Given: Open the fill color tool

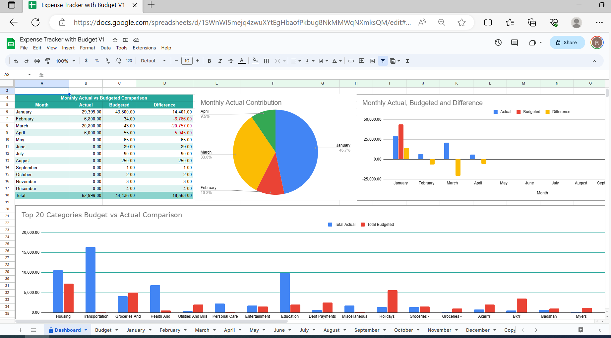Looking at the screenshot, I should [x=255, y=61].
